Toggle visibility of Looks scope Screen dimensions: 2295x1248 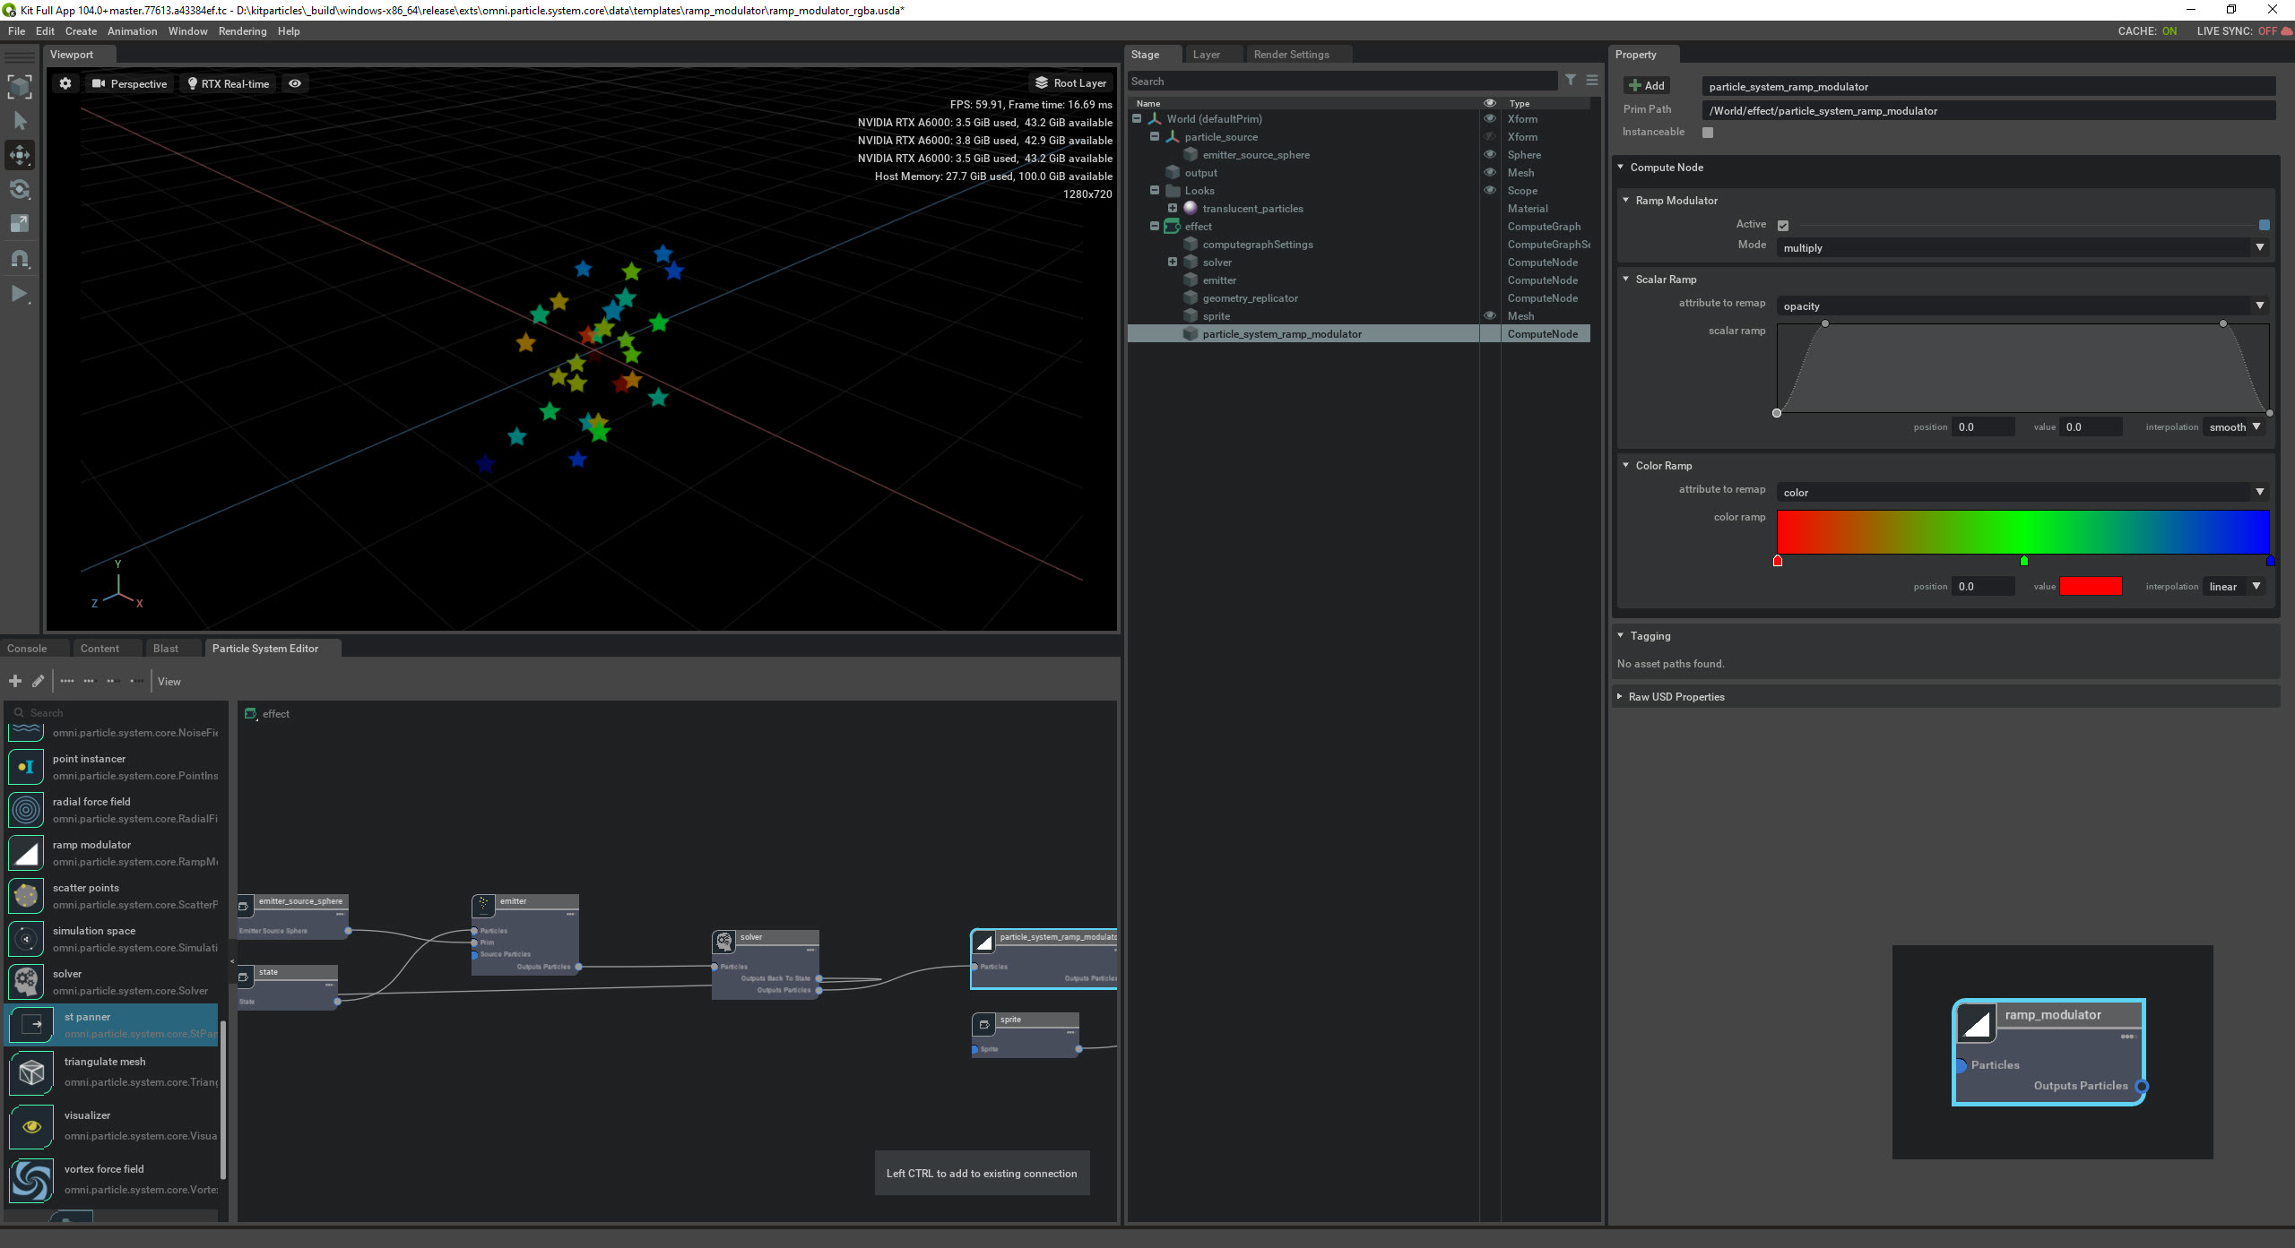pyautogui.click(x=1490, y=191)
